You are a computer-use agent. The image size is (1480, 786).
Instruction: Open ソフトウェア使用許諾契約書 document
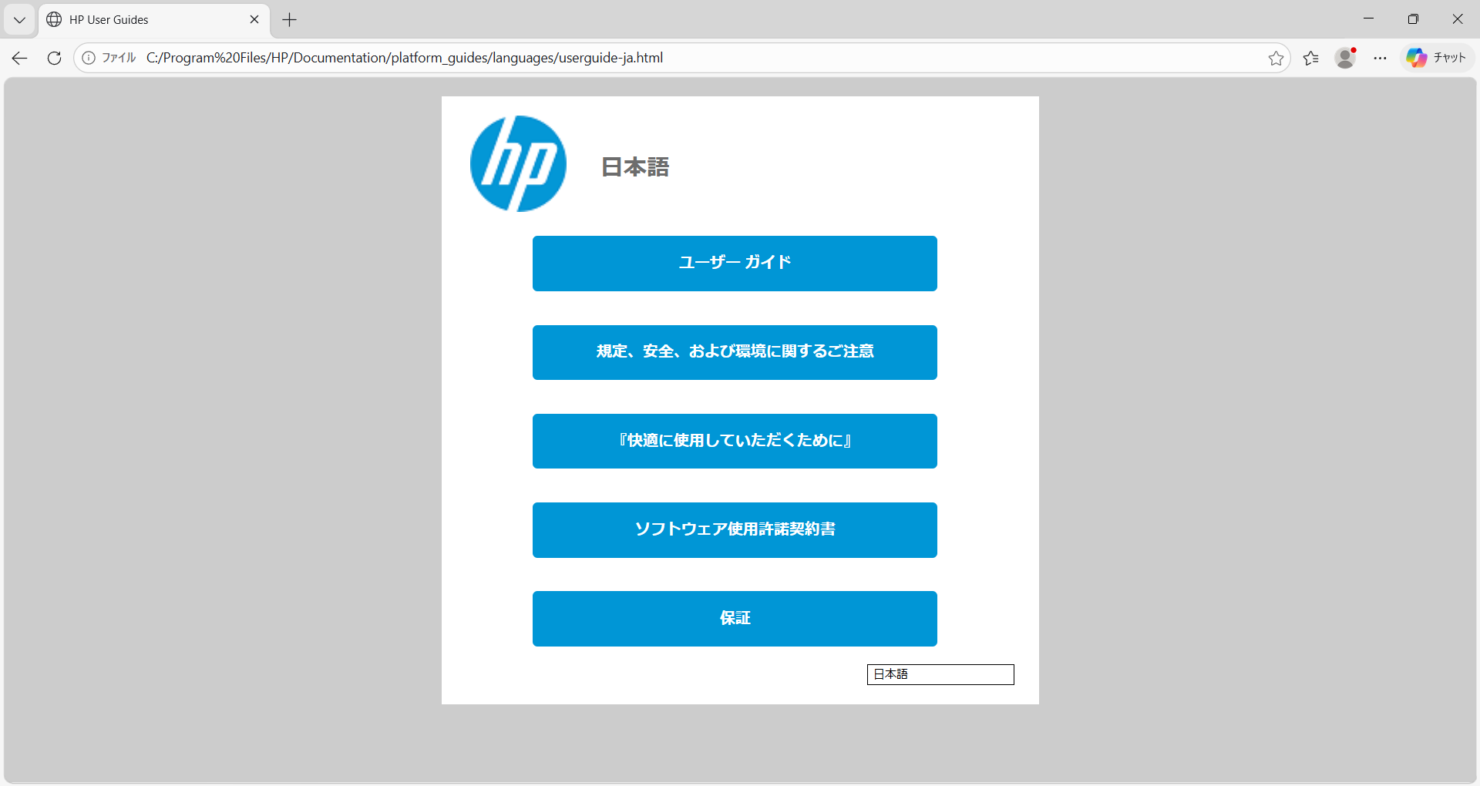[735, 530]
